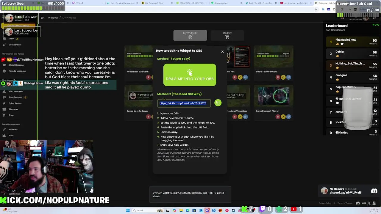Image resolution: width=381 pixels, height=214 pixels.
Task: Switch to the My Widgets tab
Action: (x=190, y=35)
